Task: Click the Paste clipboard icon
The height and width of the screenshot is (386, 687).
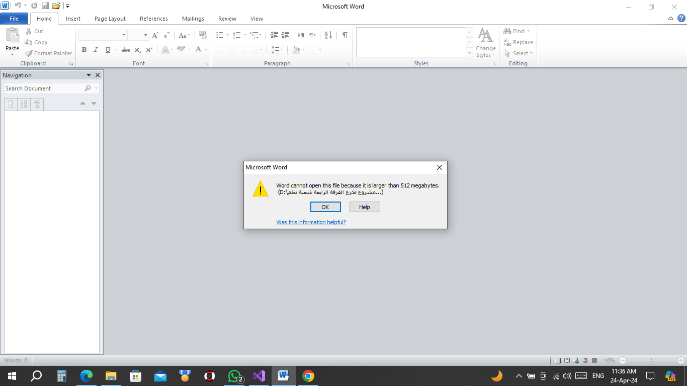Action: (12, 35)
